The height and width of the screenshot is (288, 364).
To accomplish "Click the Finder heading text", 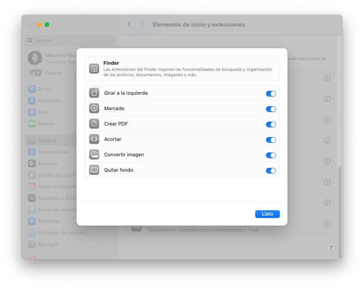I will click(111, 63).
